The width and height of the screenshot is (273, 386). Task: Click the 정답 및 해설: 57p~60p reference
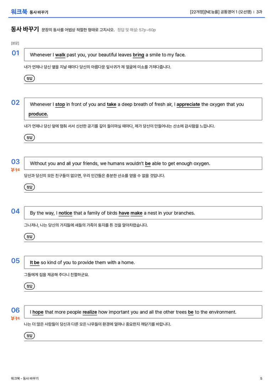136,30
